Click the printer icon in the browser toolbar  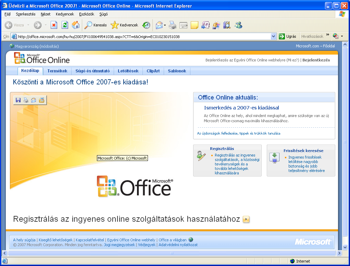coord(173,25)
